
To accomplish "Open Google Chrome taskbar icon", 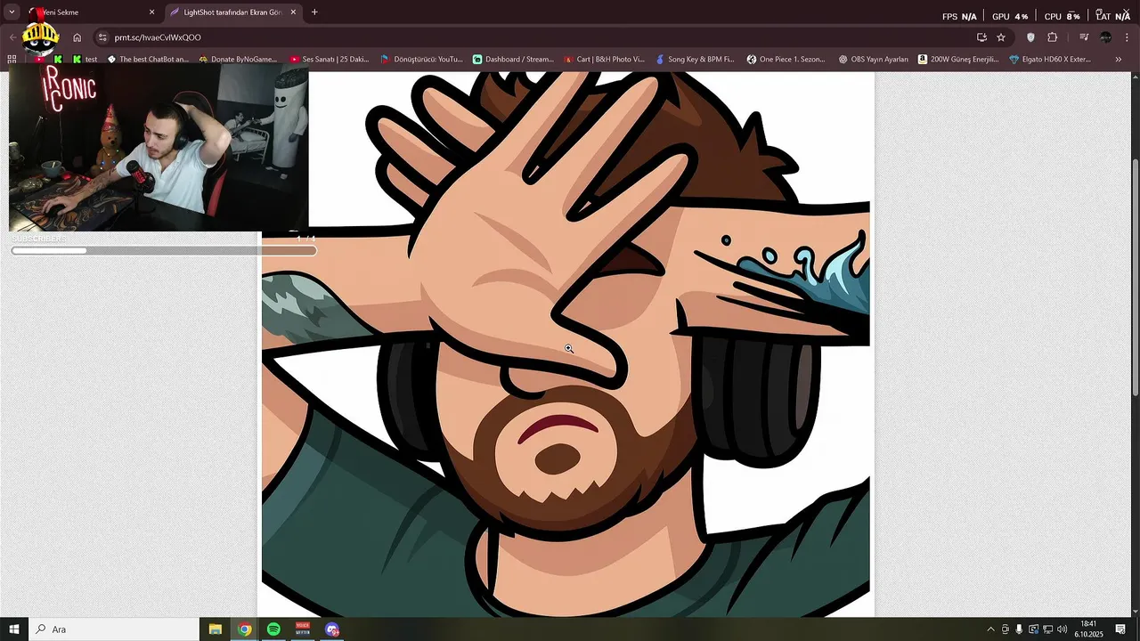I will click(x=245, y=629).
